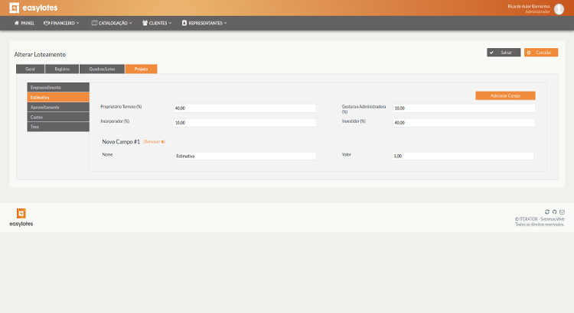574x313 pixels.
Task: Switch to the Quadras/Lotes tab
Action: coord(102,69)
